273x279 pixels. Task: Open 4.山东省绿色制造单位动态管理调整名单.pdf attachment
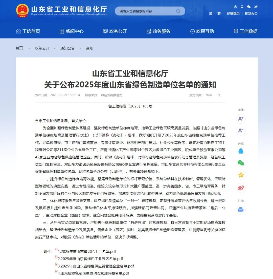[x=93, y=273]
